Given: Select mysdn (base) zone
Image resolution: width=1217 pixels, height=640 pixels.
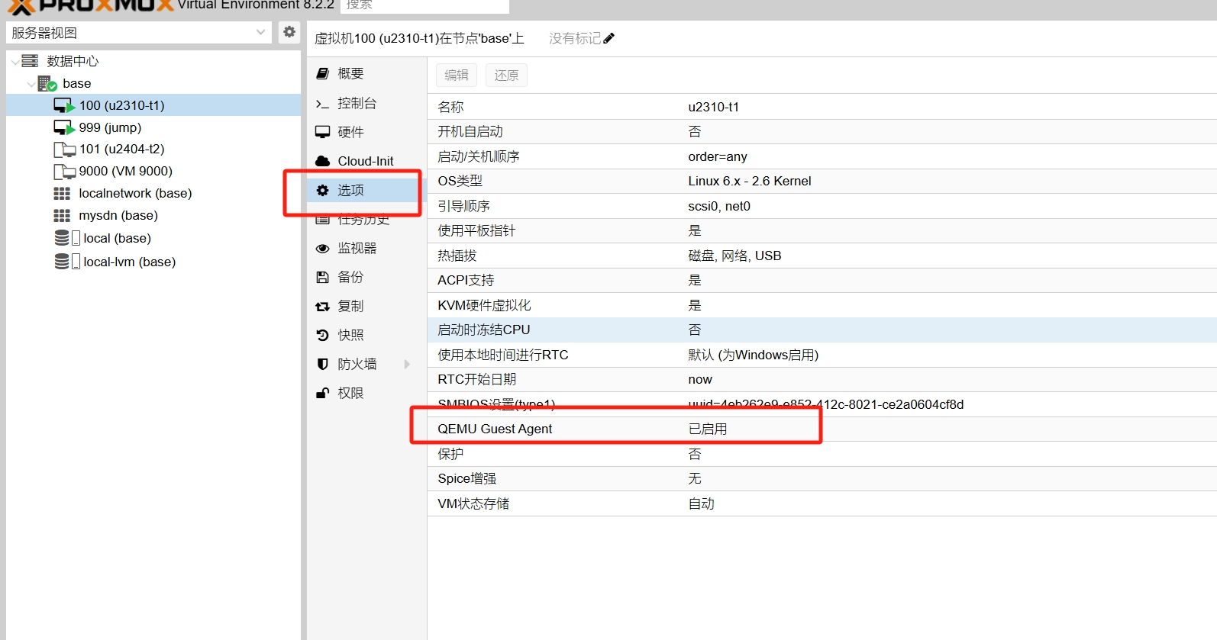Looking at the screenshot, I should [153, 215].
